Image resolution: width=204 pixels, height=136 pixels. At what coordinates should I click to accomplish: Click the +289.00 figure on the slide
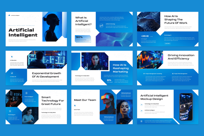pyautogui.click(x=145, y=36)
